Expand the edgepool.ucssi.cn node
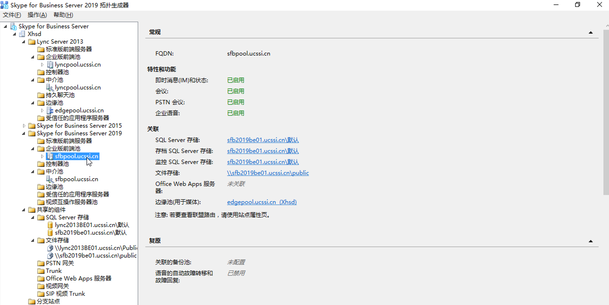Screen dimensions: 609x305 point(42,110)
